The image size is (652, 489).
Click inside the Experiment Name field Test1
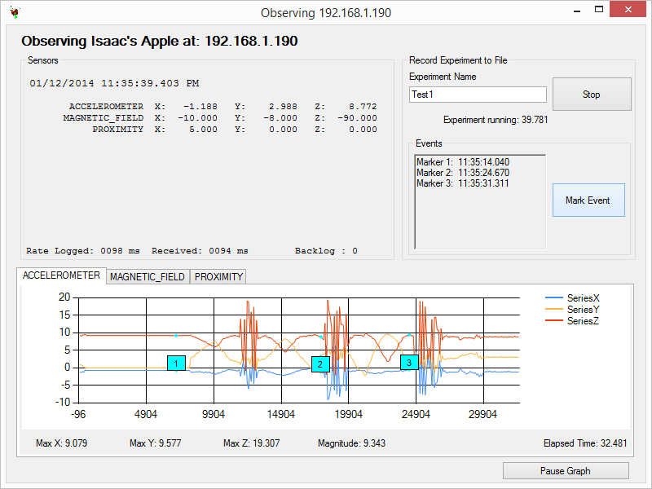[478, 95]
